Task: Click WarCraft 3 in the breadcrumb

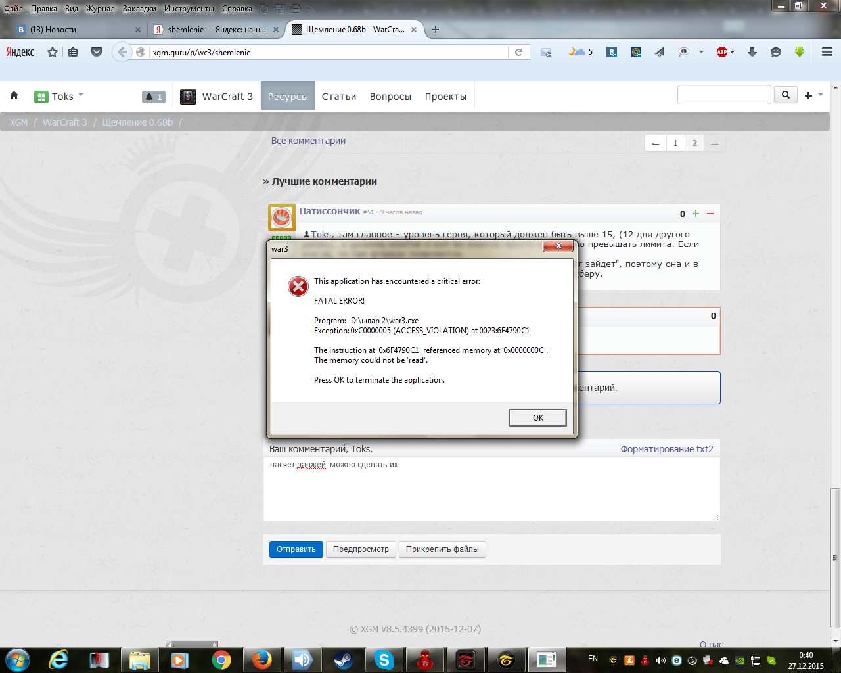Action: [x=64, y=122]
